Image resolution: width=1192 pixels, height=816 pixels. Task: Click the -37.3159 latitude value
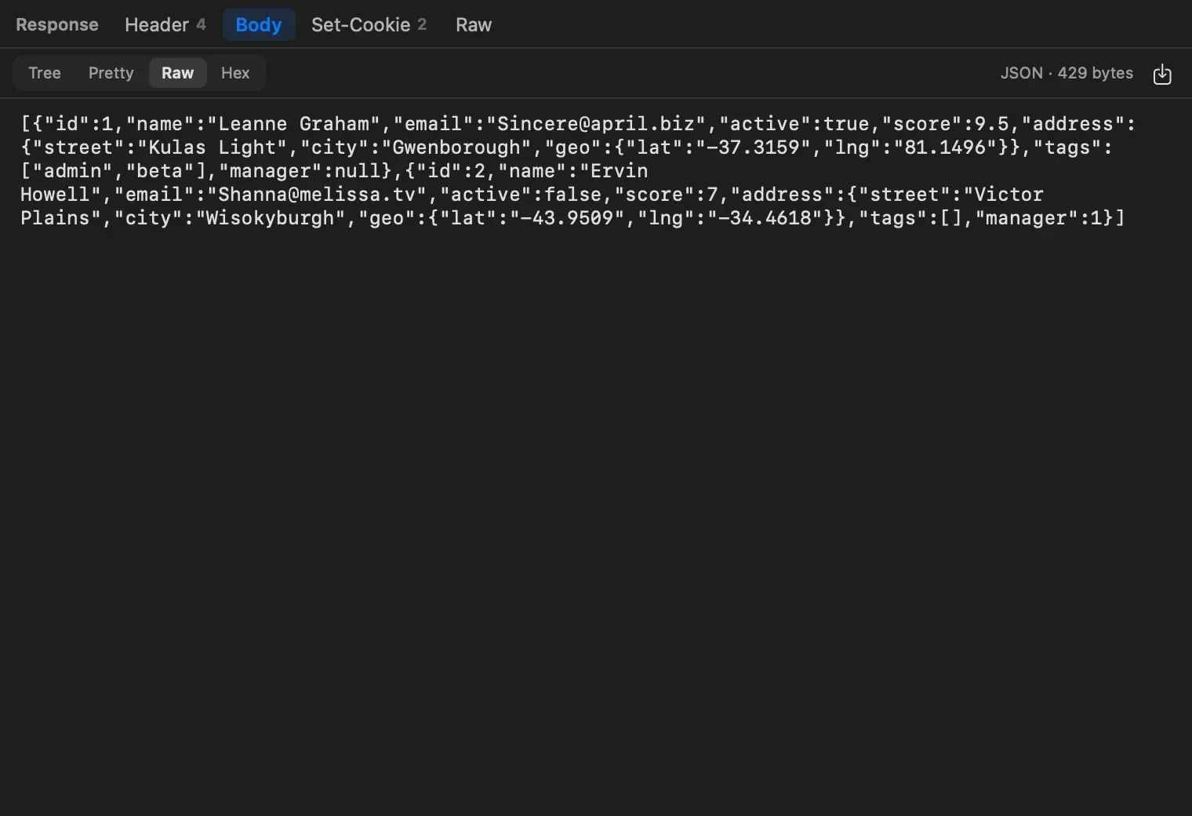(754, 148)
